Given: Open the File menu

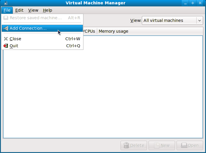Looking at the screenshot, I should click(7, 10).
